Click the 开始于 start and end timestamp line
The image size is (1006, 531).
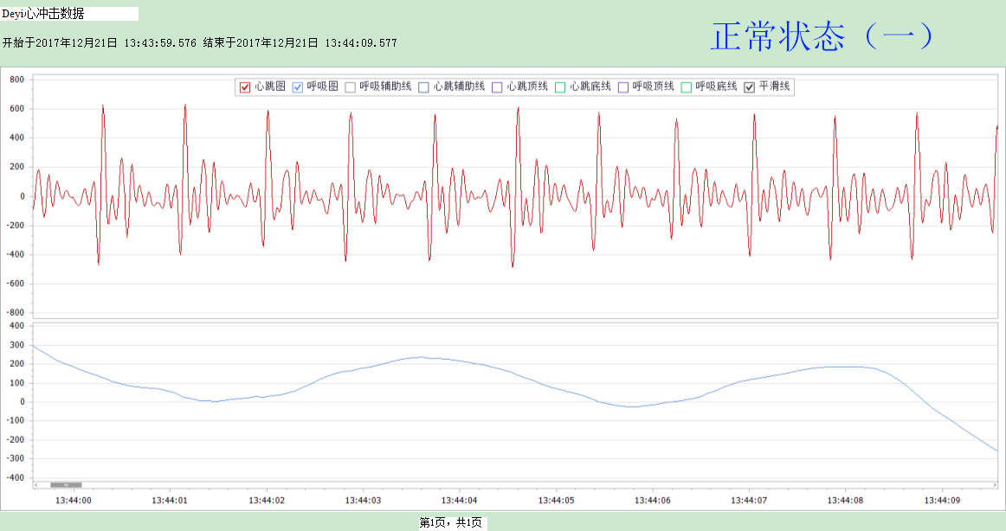click(x=200, y=42)
